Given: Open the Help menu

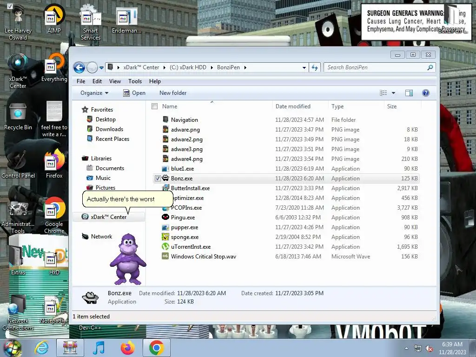Looking at the screenshot, I should click(155, 81).
